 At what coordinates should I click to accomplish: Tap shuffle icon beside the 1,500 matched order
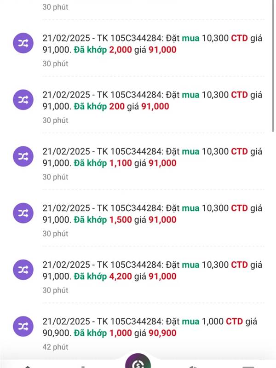tap(23, 213)
